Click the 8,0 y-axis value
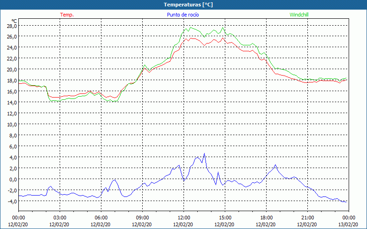This screenshot has height=229, width=367. (x=13, y=135)
